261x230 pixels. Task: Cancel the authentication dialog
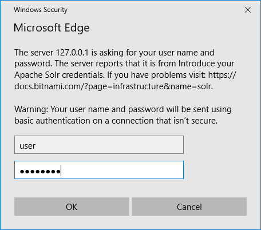[189, 207]
